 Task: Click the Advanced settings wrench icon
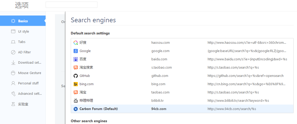point(13,93)
